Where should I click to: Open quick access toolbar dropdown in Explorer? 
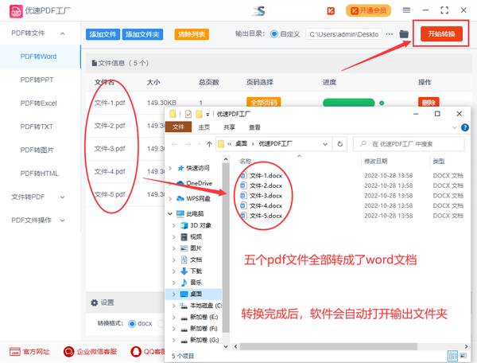click(207, 115)
